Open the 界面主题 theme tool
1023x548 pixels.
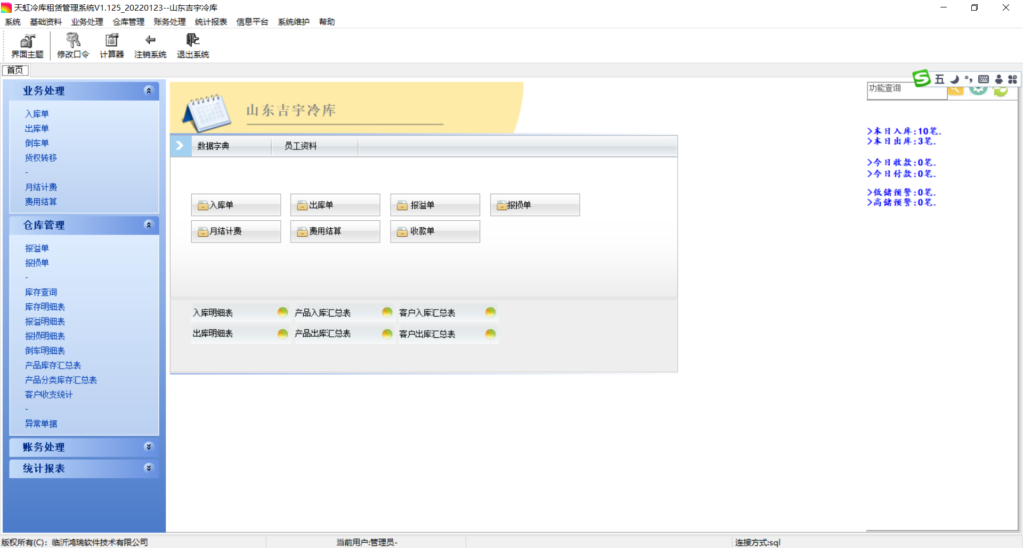(27, 46)
